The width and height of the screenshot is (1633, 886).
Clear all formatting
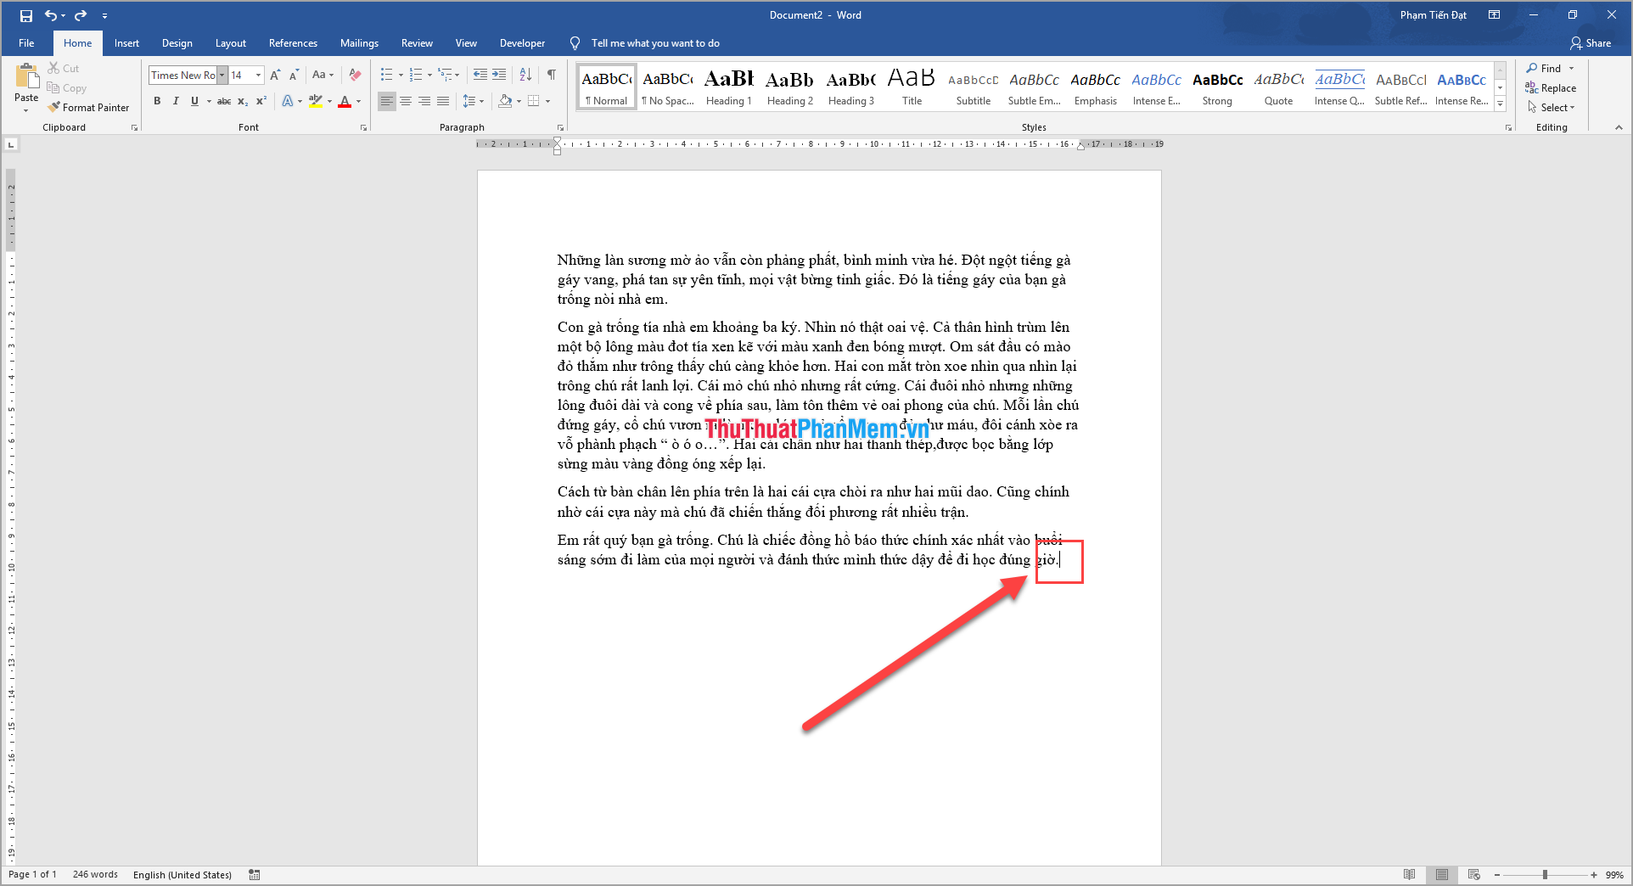point(356,75)
